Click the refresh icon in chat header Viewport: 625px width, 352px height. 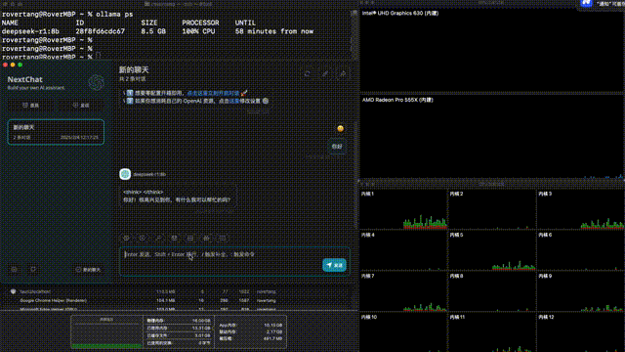coord(308,74)
